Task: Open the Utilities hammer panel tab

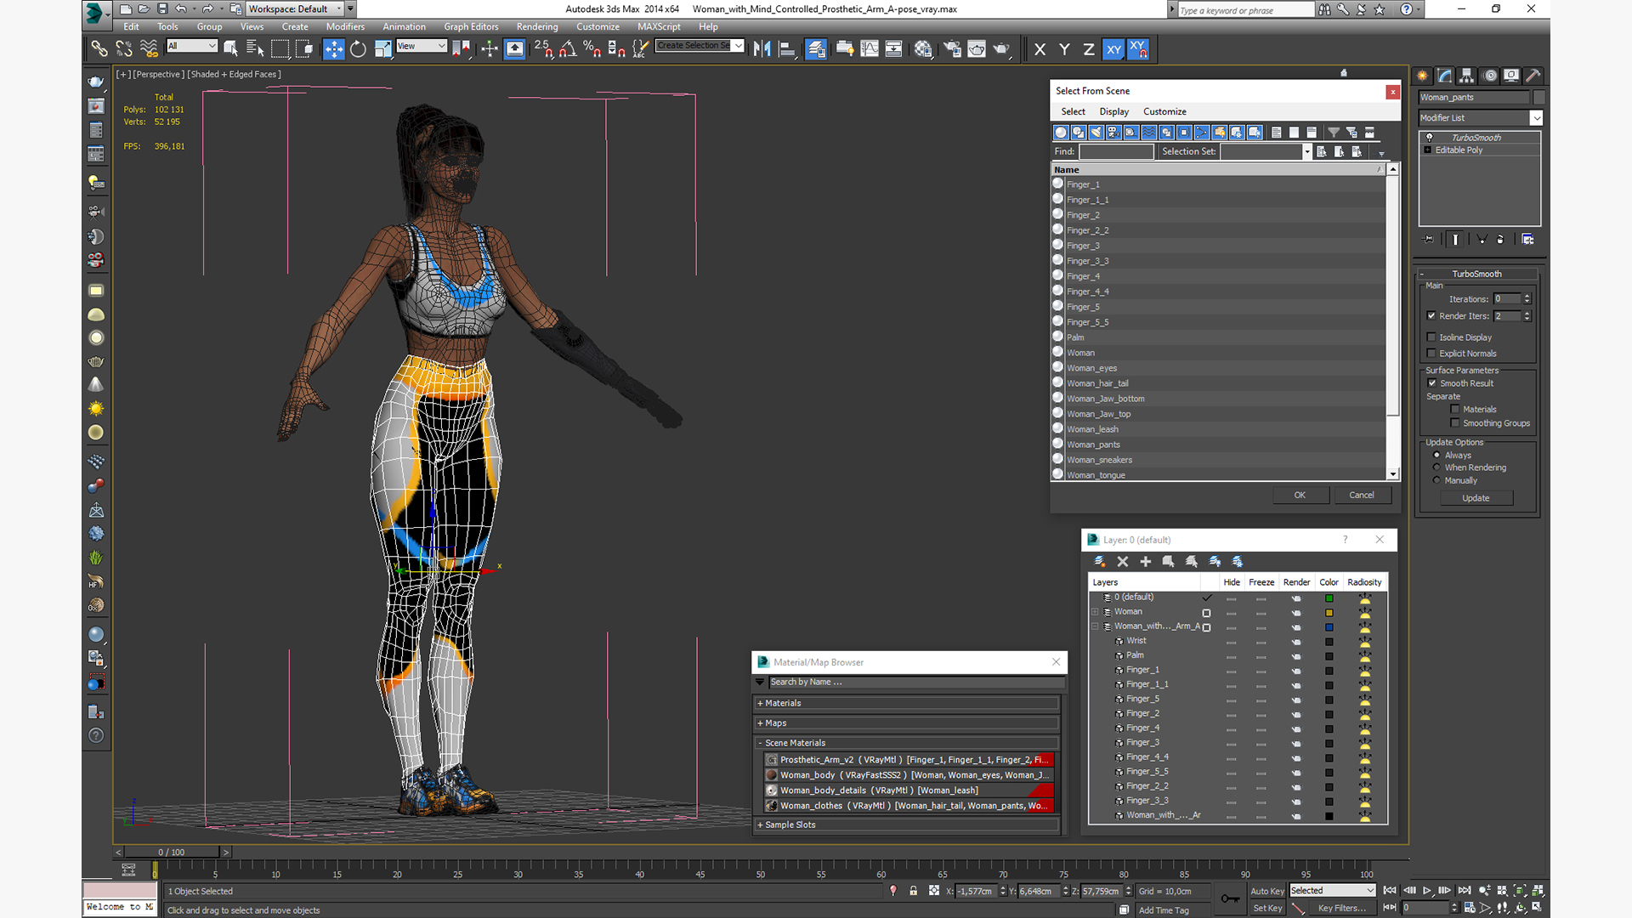Action: click(1533, 76)
